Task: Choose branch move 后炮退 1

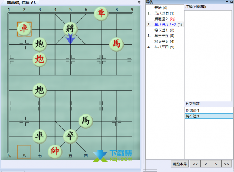Action: (x=209, y=110)
